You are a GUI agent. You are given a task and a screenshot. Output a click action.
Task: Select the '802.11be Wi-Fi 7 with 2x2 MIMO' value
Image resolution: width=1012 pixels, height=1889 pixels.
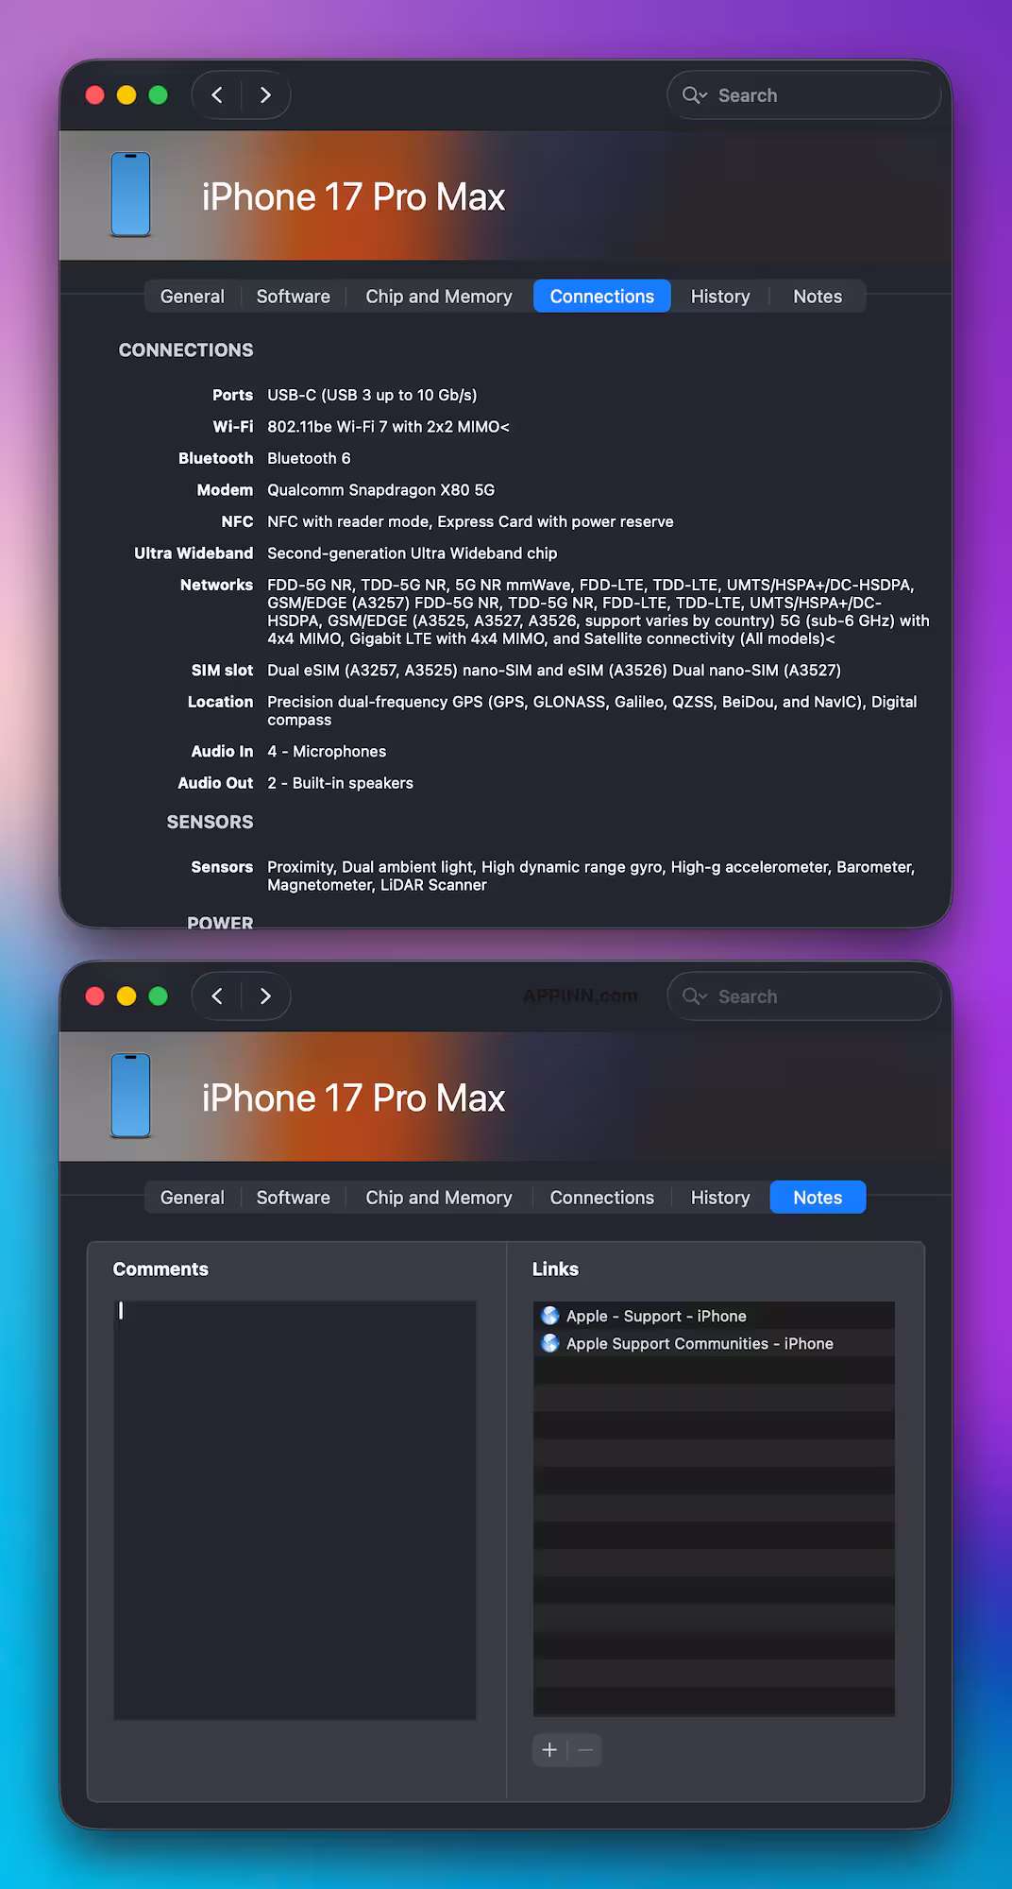[x=388, y=427]
